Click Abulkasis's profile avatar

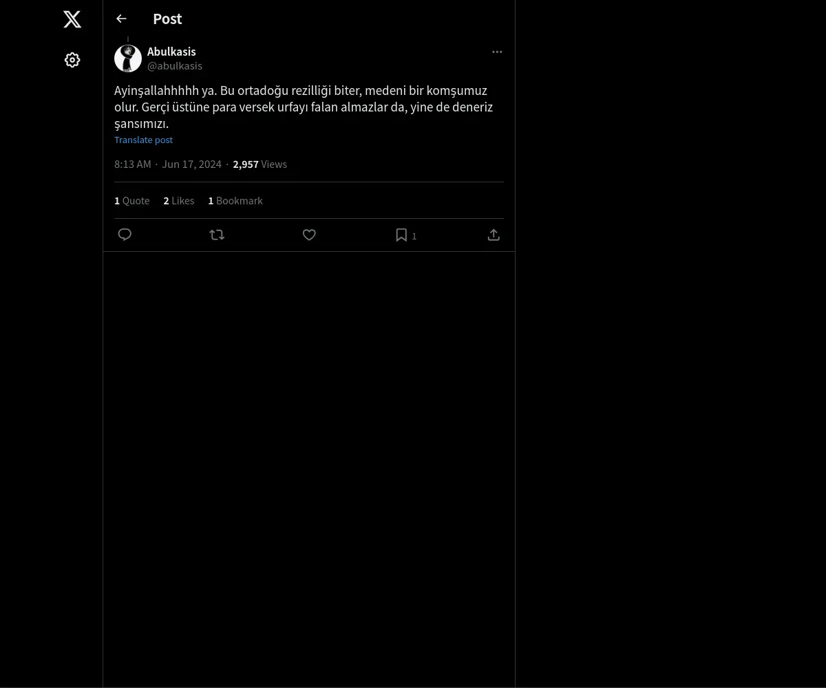click(x=128, y=59)
